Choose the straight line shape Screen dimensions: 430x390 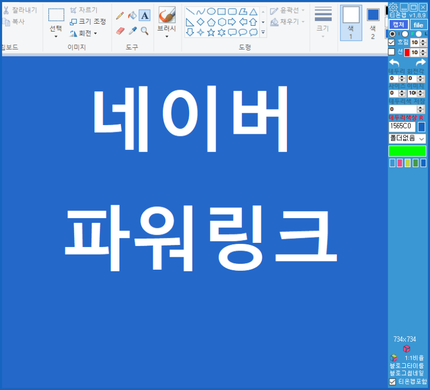pyautogui.click(x=190, y=11)
